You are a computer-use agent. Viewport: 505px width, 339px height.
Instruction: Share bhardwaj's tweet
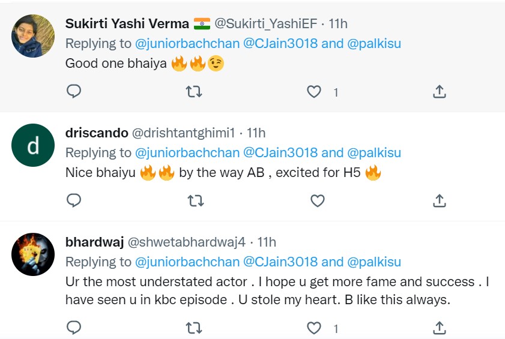pyautogui.click(x=439, y=328)
